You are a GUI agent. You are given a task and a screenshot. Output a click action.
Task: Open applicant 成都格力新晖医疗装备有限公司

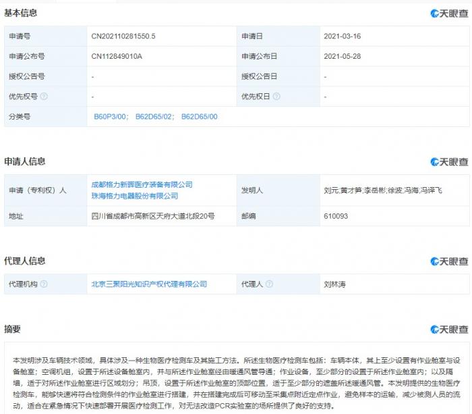tap(142, 184)
